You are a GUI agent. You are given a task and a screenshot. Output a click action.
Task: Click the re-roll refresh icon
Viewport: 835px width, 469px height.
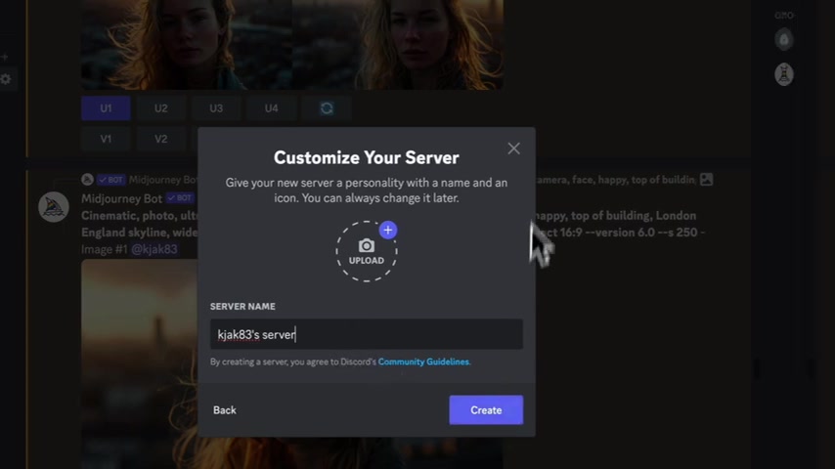327,108
